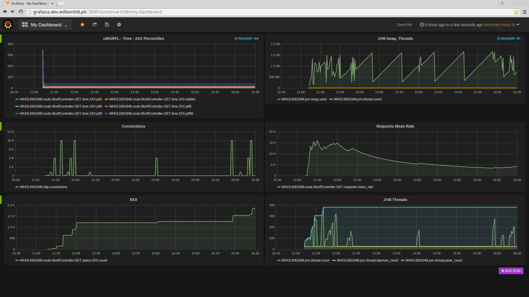This screenshot has height=297, width=529.
Task: Bookmark page with address bar star
Action: [x=516, y=12]
